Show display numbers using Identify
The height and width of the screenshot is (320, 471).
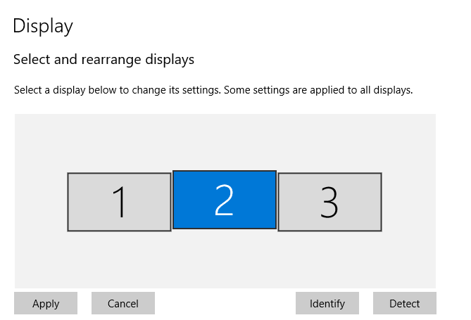327,304
